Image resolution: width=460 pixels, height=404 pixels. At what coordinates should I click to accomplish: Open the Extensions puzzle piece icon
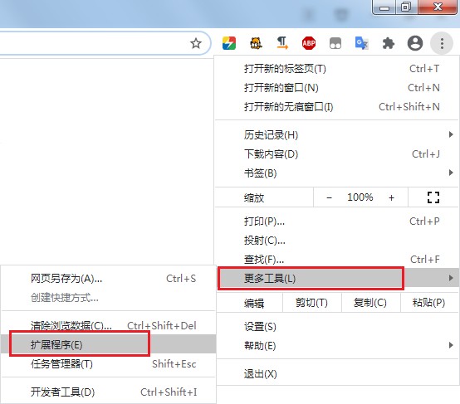coord(388,44)
